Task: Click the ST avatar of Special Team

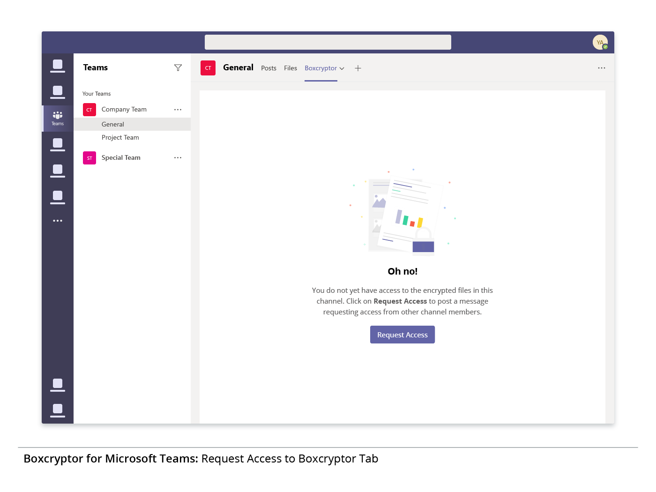Action: (x=89, y=158)
